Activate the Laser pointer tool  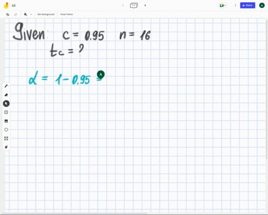(6, 147)
